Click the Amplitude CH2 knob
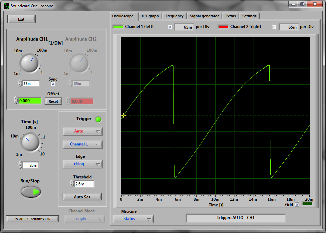This screenshot has height=233, width=326. point(80,63)
